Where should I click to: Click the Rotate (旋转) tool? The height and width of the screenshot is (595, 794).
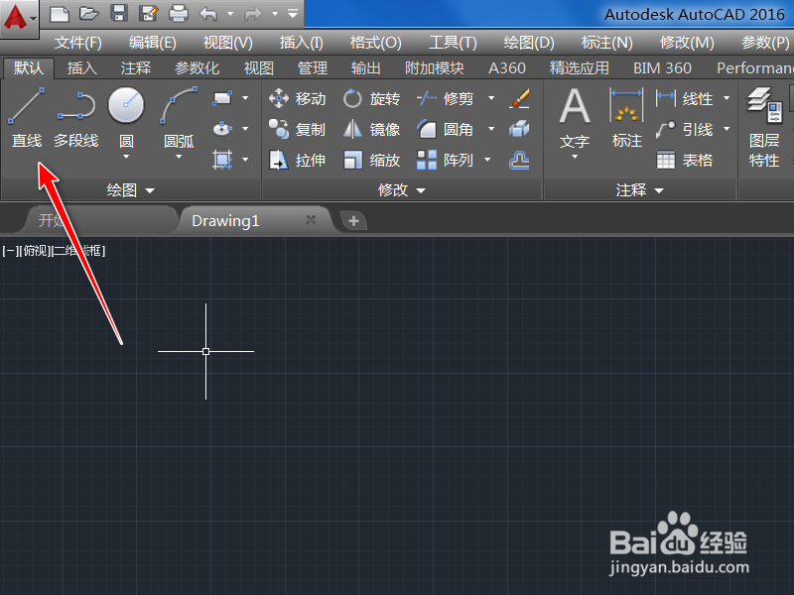[x=371, y=98]
